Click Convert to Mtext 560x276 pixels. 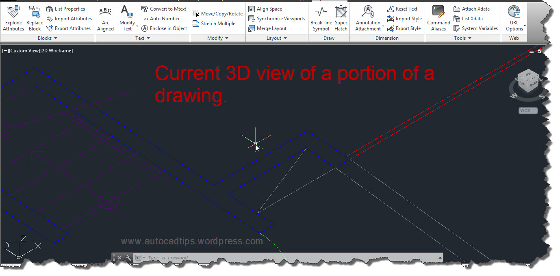164,8
